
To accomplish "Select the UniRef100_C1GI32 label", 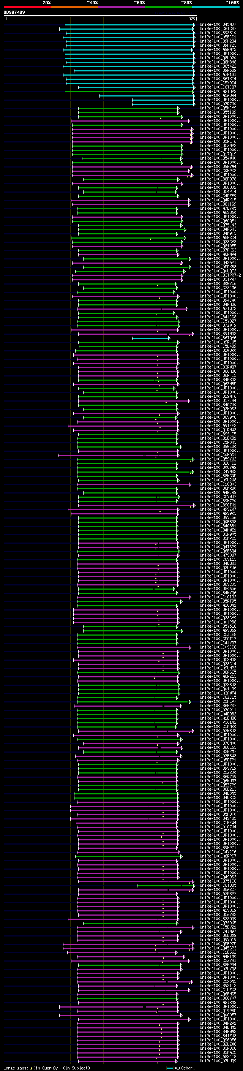I will pyautogui.click(x=218, y=597).
